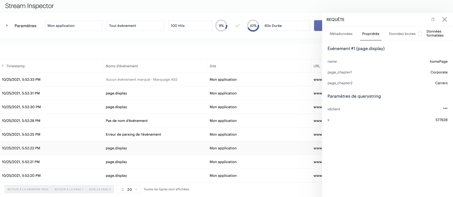Select the Erreur de parsing de l'événement row
The image size is (453, 197).
(x=133, y=135)
